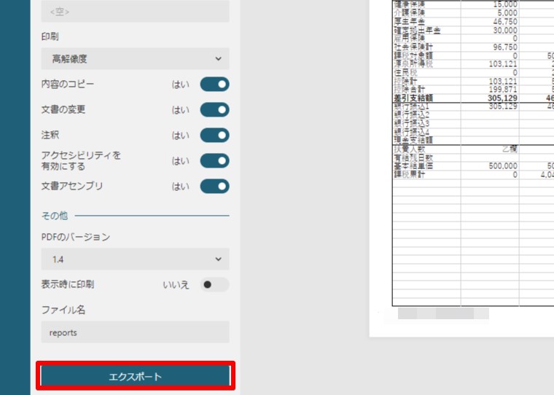Click the 介護保険 value 5,000
Viewport: 554px width, 395px height.
click(507, 13)
